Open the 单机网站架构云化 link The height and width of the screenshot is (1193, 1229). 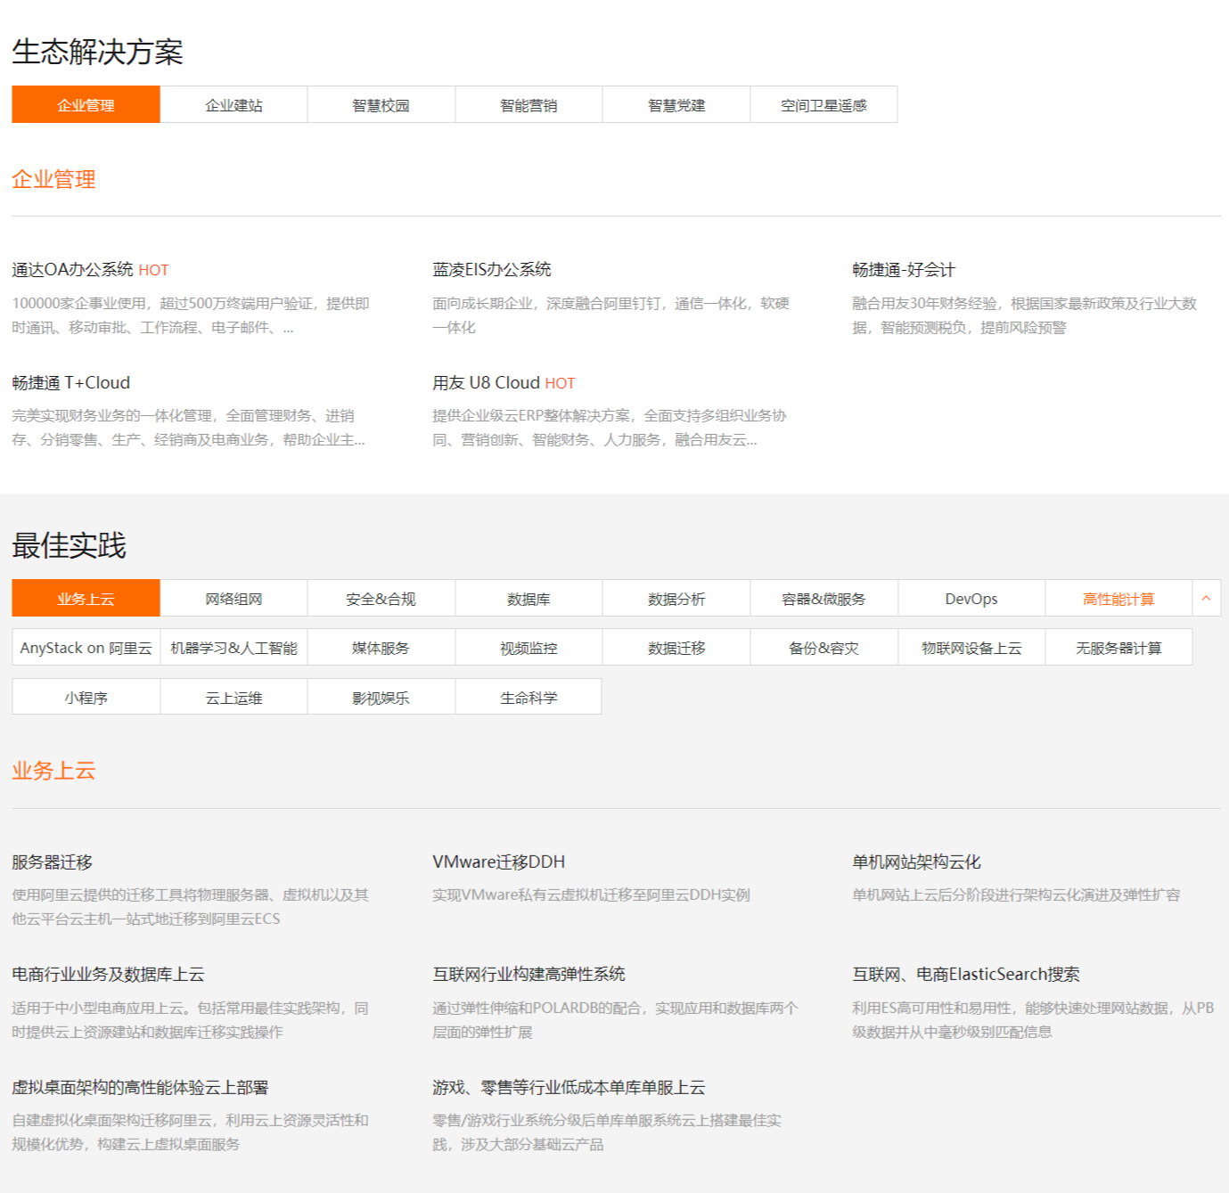tap(916, 862)
